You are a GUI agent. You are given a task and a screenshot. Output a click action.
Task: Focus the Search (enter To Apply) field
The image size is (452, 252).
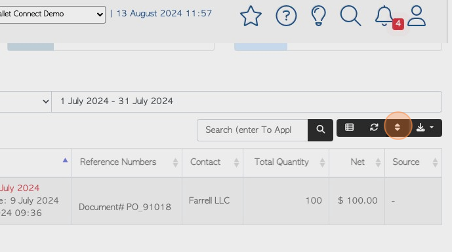pyautogui.click(x=253, y=130)
